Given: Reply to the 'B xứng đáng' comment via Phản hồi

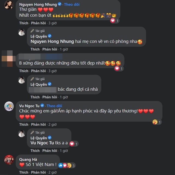Looking at the screenshot, I should click(38, 71).
